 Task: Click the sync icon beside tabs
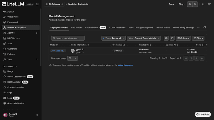[204, 27]
